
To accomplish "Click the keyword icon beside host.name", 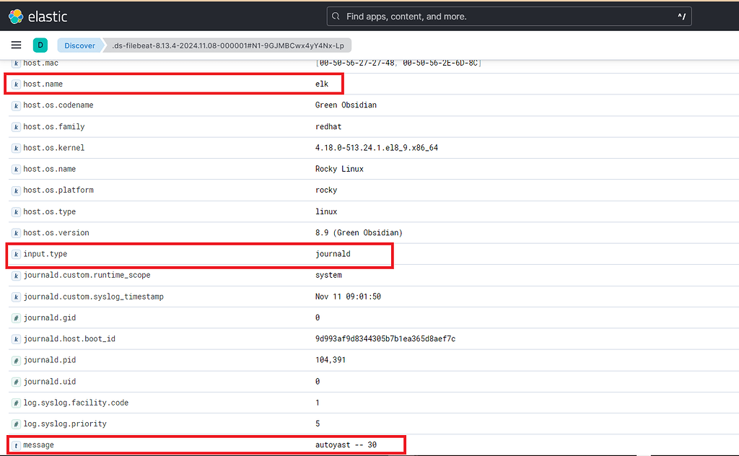I will click(x=16, y=84).
